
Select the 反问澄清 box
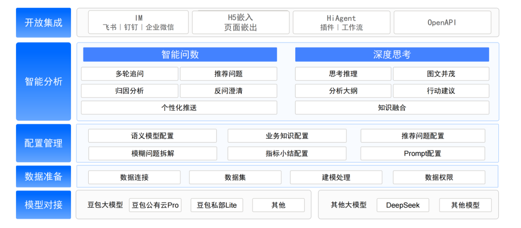[228, 91]
